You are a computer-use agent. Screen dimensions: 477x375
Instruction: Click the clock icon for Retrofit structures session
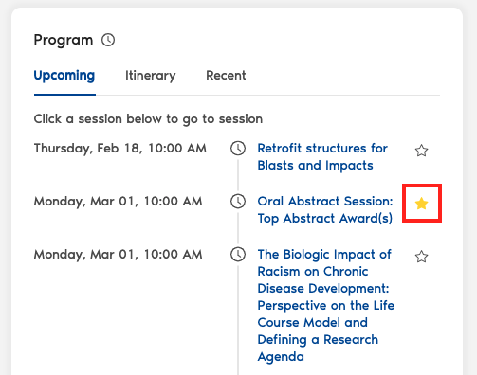238,149
